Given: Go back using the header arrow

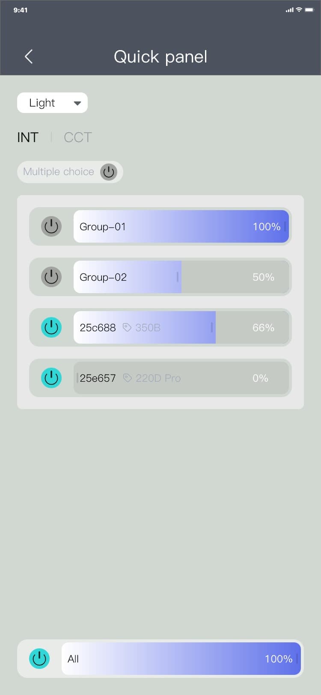Looking at the screenshot, I should 29,56.
